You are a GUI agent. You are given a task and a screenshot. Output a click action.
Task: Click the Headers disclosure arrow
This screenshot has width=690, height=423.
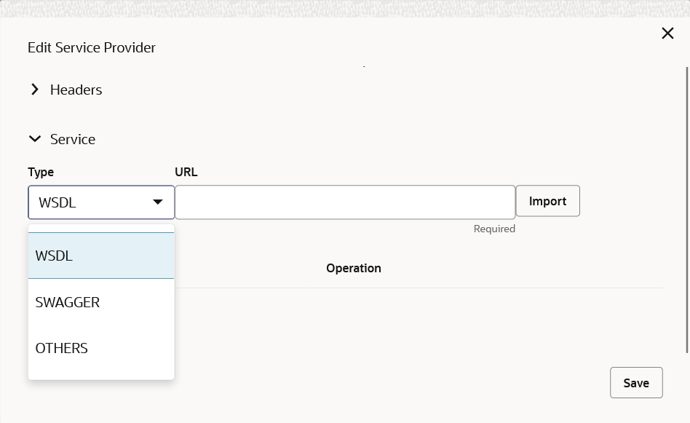[34, 89]
